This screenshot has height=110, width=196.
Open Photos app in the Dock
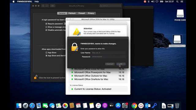(65, 106)
